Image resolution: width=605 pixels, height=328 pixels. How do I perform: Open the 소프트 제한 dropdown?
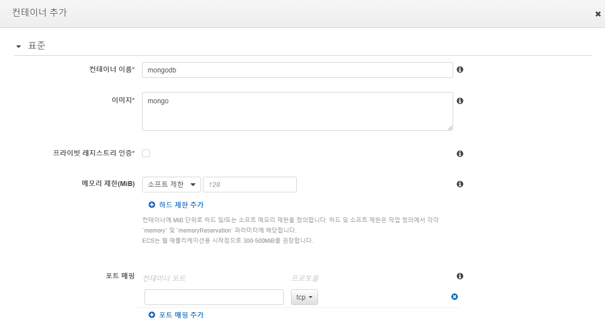(x=171, y=185)
